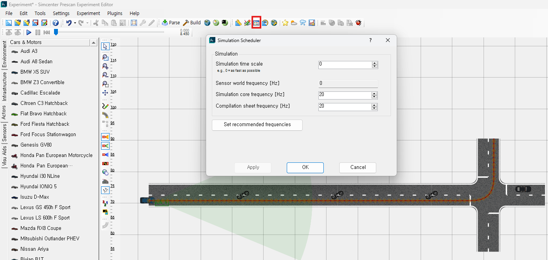Switch to the Infrastructure side tab
Screen dimensions: 548x260
point(4,86)
